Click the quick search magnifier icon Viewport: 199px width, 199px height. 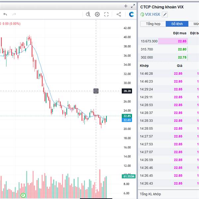(x=88, y=14)
